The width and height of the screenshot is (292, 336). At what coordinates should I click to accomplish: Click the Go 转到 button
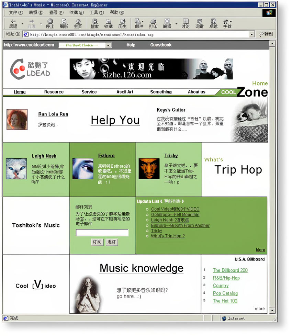pyautogui.click(x=266, y=34)
